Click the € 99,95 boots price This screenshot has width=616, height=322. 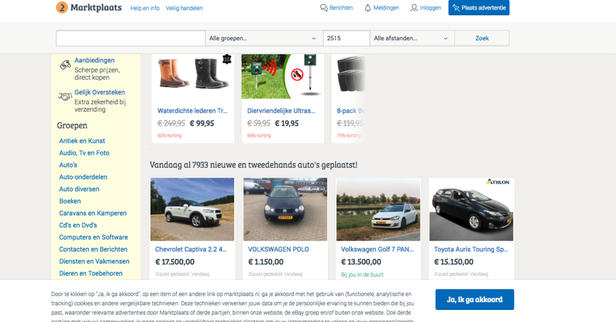202,123
